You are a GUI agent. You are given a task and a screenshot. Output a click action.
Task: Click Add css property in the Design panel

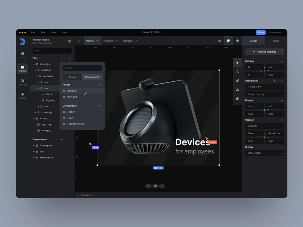pyautogui.click(x=265, y=52)
